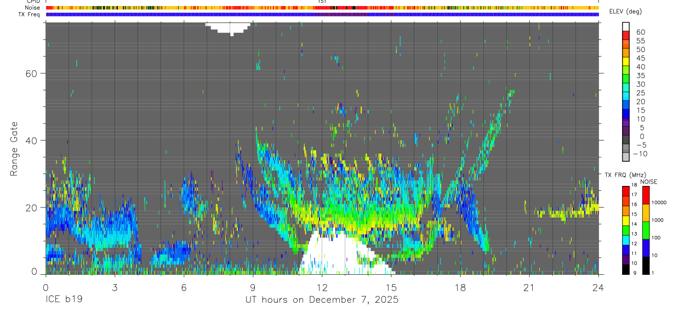The width and height of the screenshot is (673, 311).
Task: Click the '12' tick label on the UT hours axis
Action: [322, 287]
